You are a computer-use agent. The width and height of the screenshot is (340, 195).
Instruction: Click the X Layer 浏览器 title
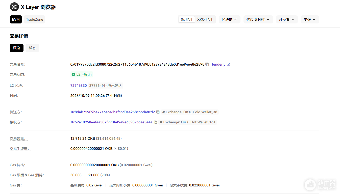(x=38, y=7)
